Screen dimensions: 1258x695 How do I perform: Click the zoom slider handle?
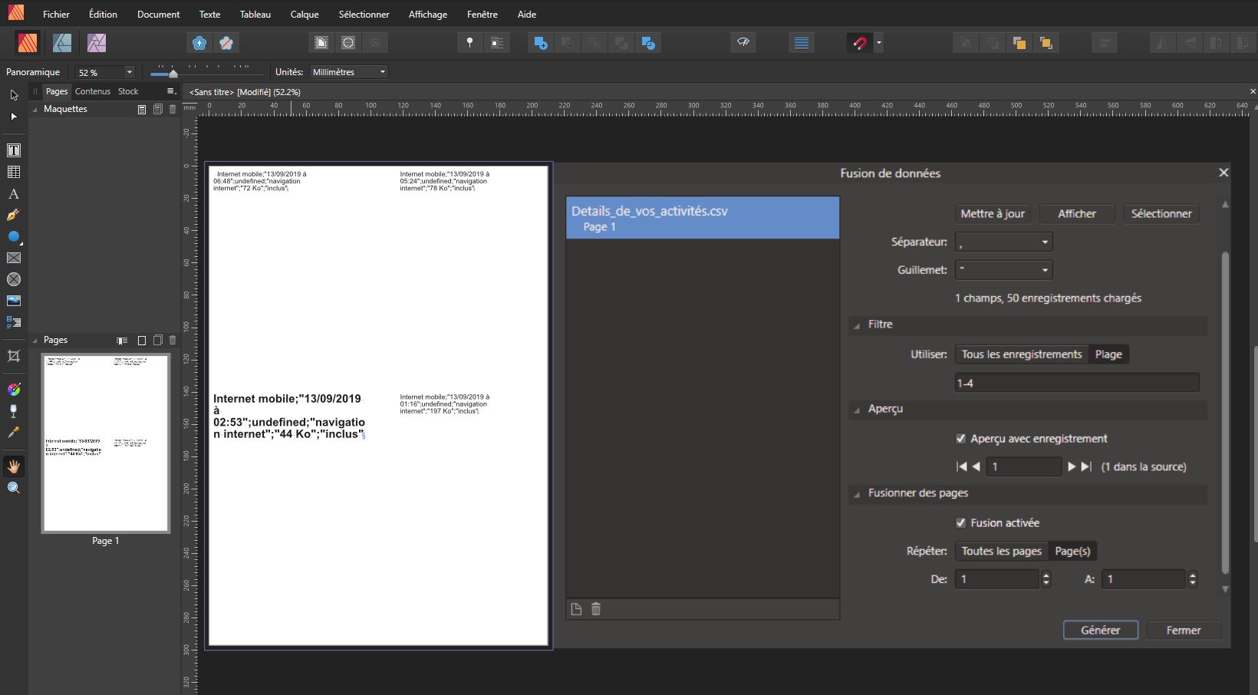point(173,74)
